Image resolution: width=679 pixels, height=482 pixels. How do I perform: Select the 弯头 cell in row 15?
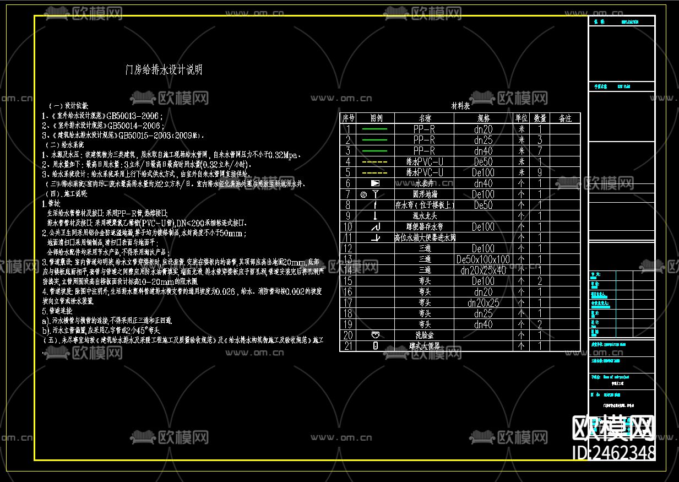click(425, 281)
